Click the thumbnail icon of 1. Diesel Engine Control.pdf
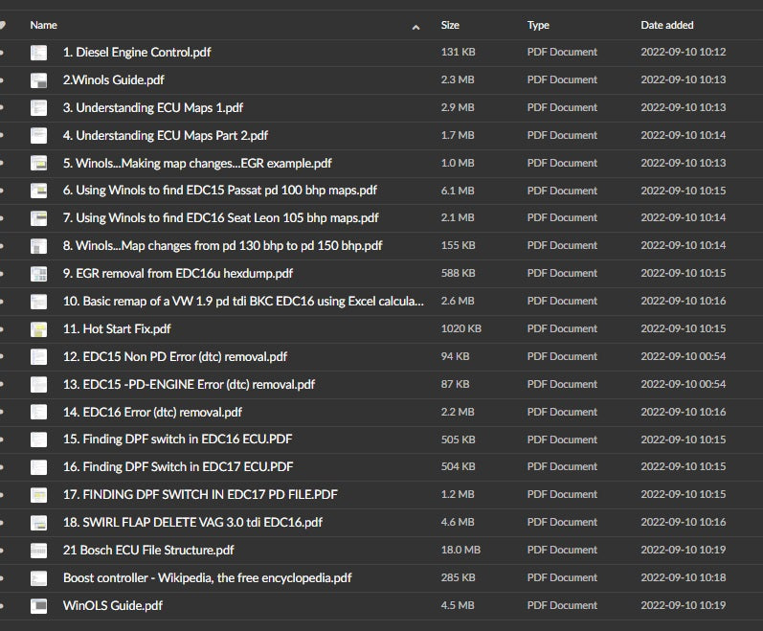The image size is (763, 631). coord(38,53)
